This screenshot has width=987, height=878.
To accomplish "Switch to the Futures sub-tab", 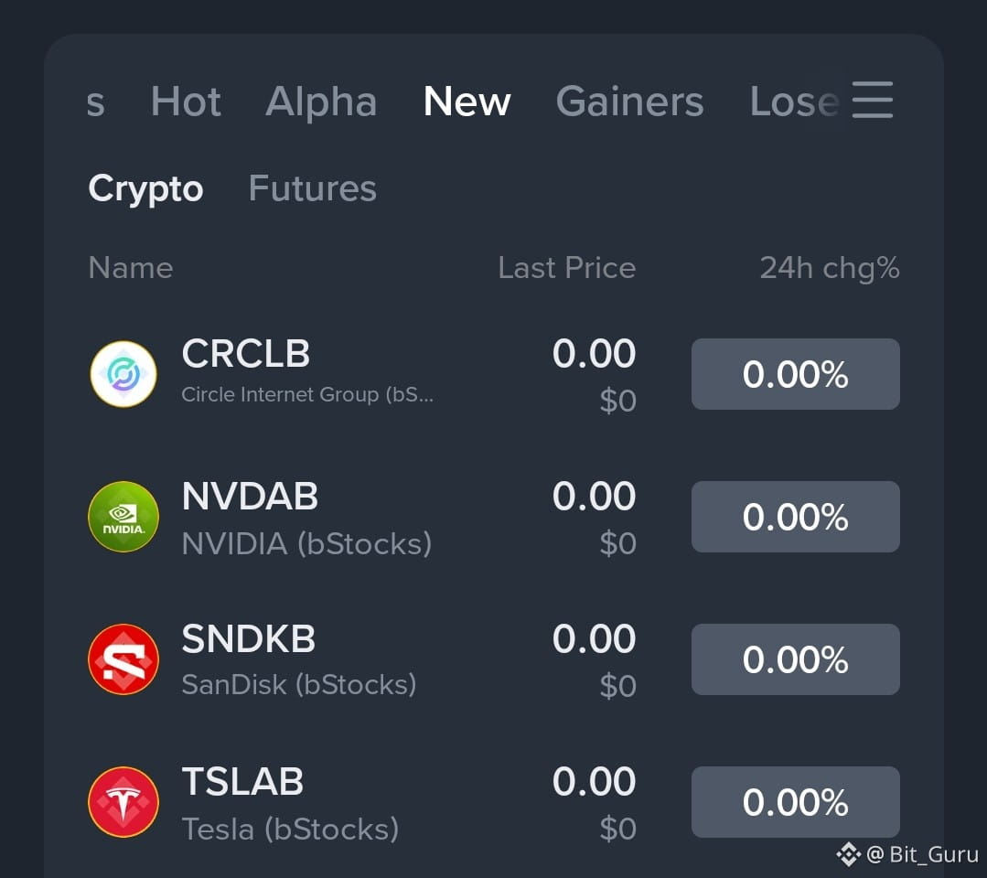I will 312,188.
